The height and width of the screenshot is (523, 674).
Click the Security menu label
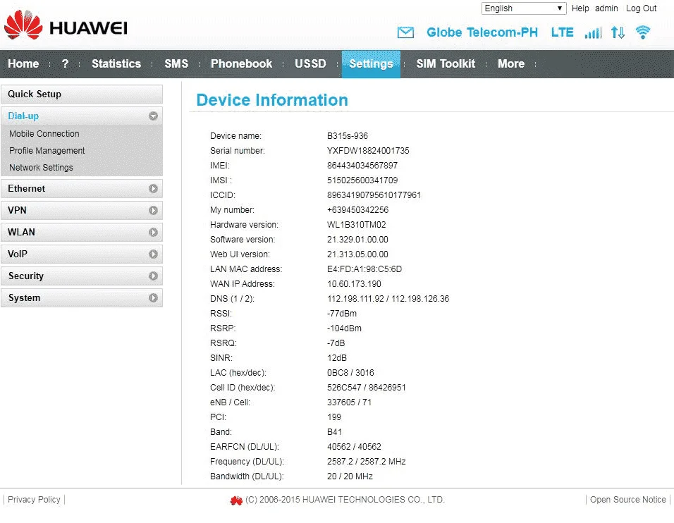(26, 276)
